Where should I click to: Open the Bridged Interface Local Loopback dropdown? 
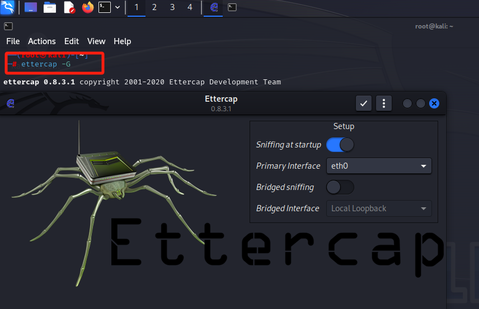click(x=379, y=208)
